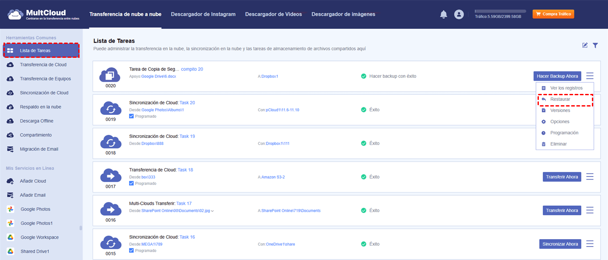
Task: Open the Dropbox\888 source link
Action: (x=153, y=143)
